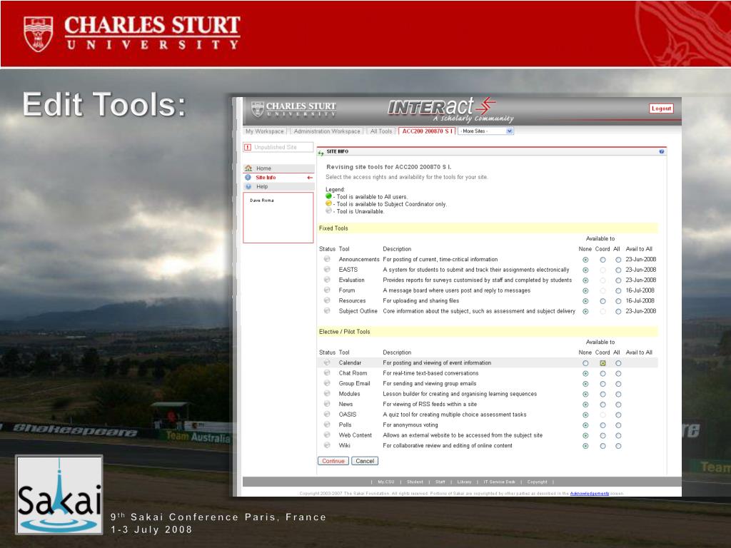Click the Help globe icon in the sidebar
The width and height of the screenshot is (731, 548).
[248, 186]
